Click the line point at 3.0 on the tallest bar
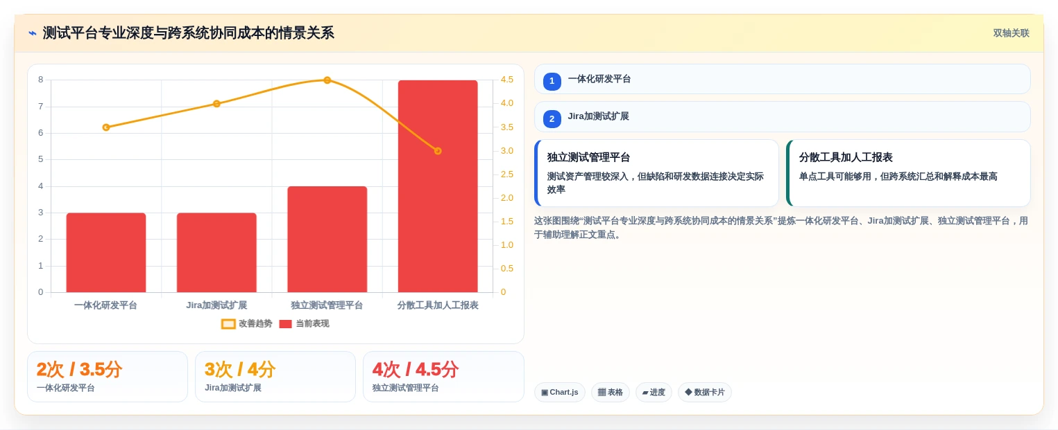 (438, 151)
